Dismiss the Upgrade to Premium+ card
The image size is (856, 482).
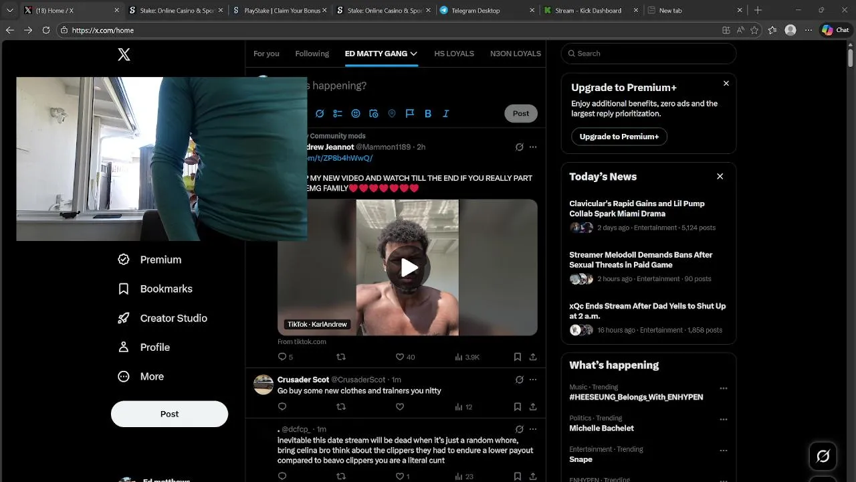(x=726, y=84)
